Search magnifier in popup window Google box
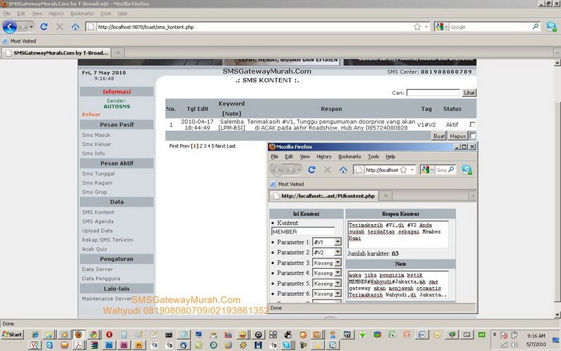The image size is (561, 351). point(451,169)
